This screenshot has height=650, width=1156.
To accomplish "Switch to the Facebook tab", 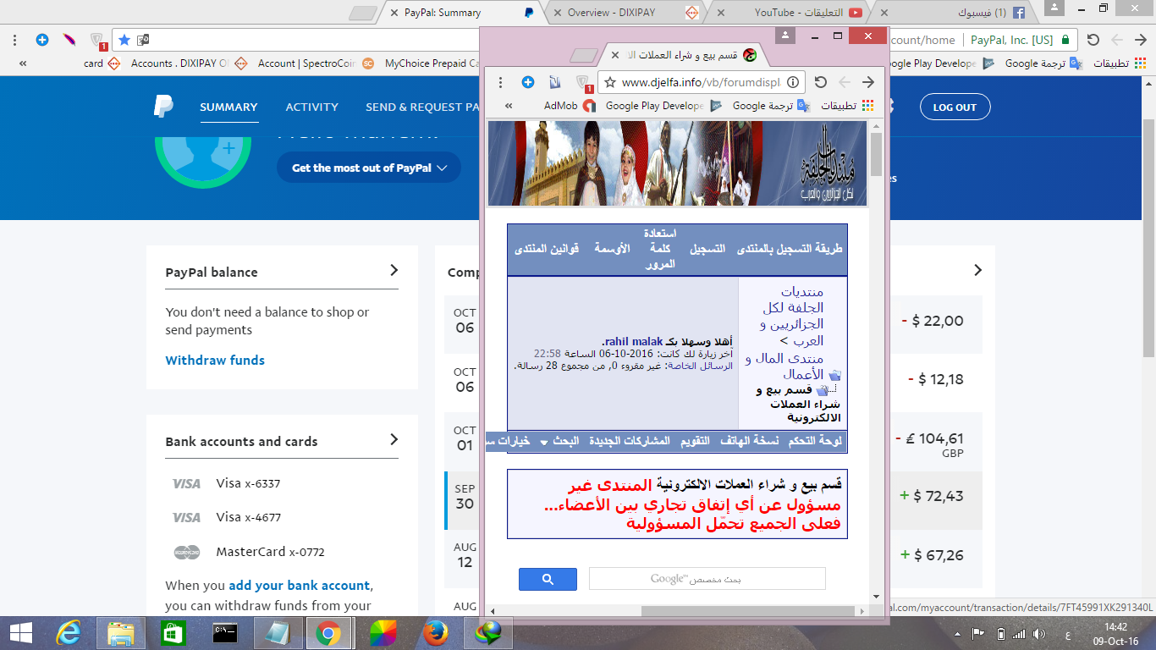I will click(x=955, y=13).
